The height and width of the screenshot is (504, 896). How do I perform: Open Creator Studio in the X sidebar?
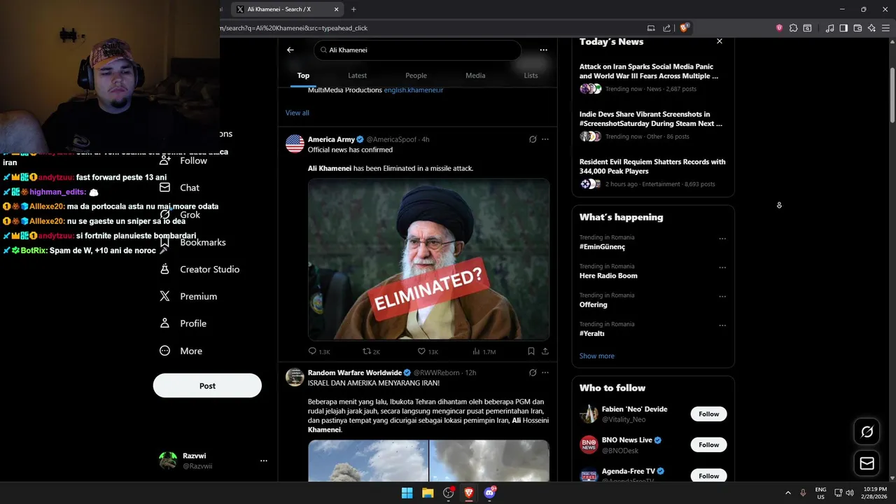(x=199, y=269)
